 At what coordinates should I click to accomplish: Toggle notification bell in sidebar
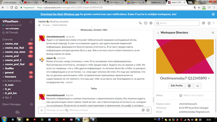click(x=31, y=22)
